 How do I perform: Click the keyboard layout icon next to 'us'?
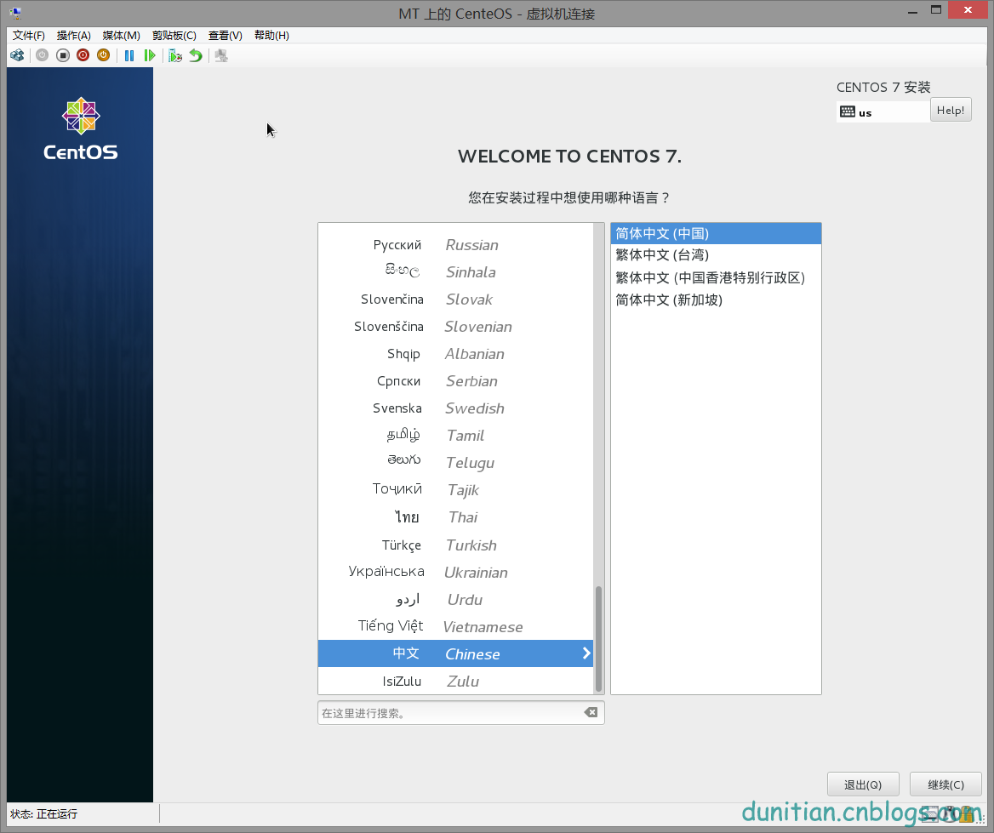848,112
